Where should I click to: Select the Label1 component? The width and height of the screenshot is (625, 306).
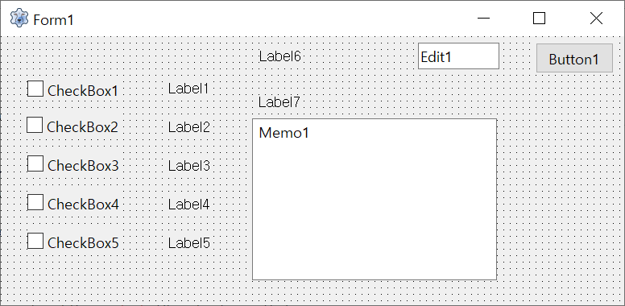coord(188,89)
